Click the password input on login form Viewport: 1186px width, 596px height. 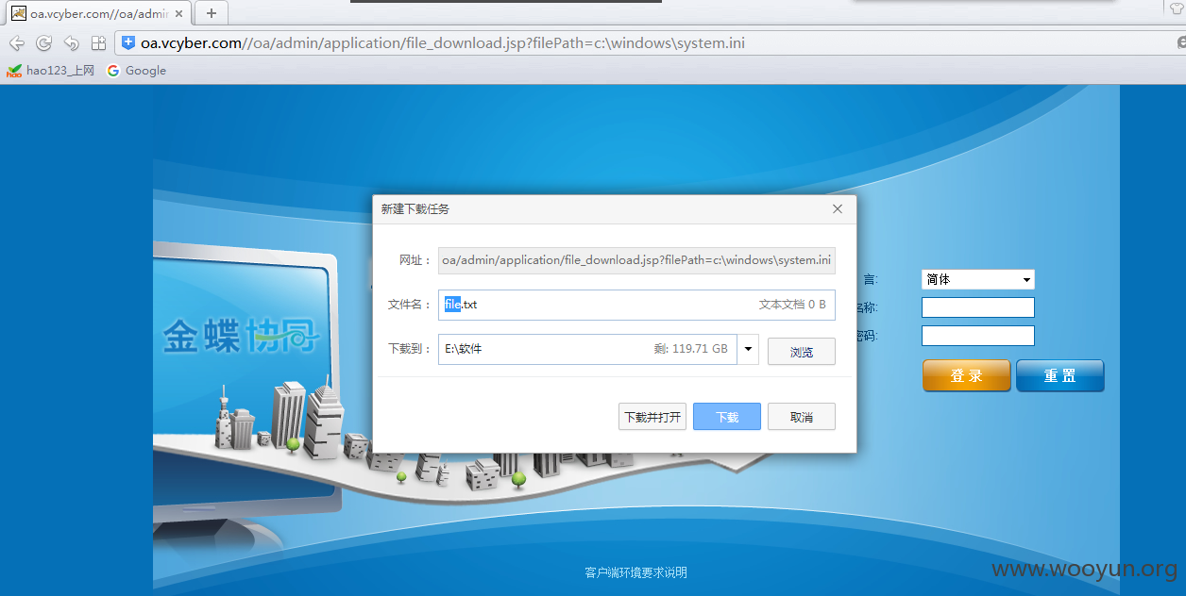point(978,336)
